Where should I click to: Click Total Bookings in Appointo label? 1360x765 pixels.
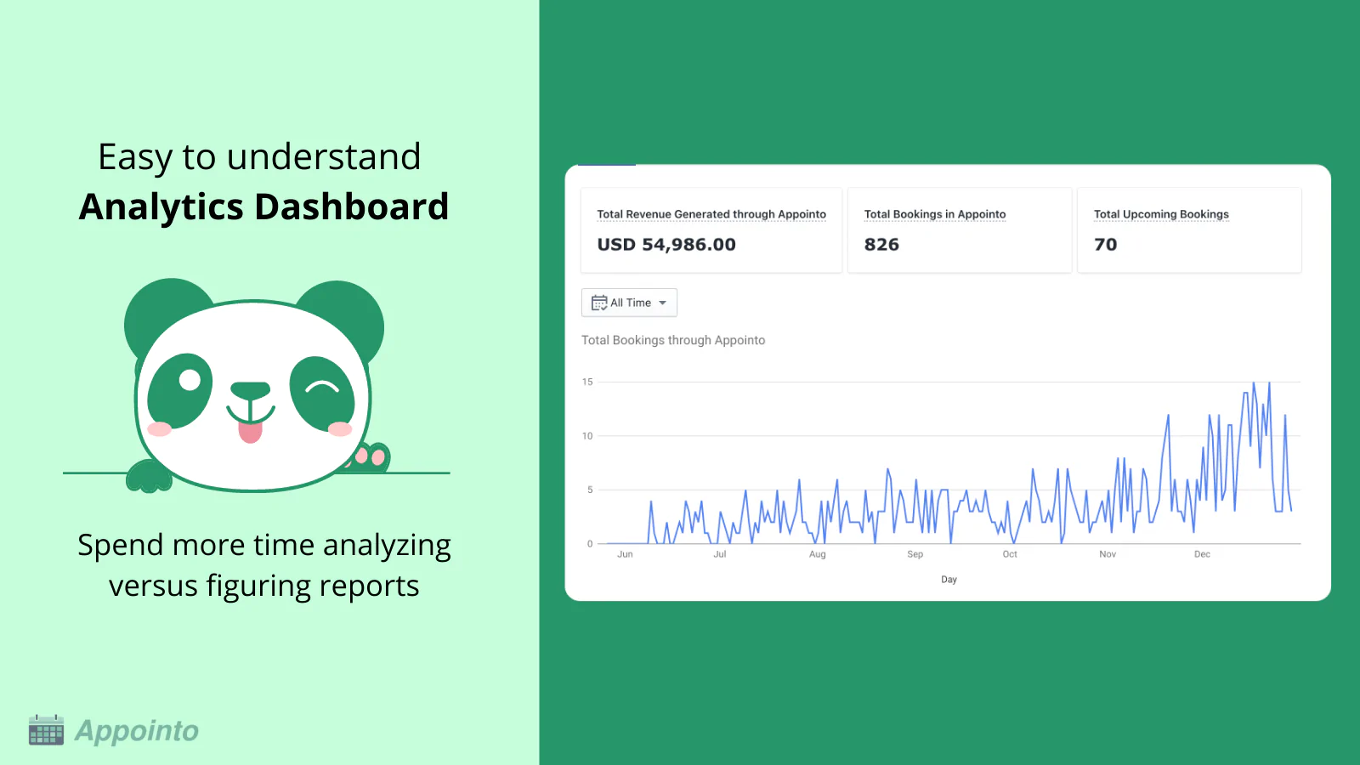[934, 214]
